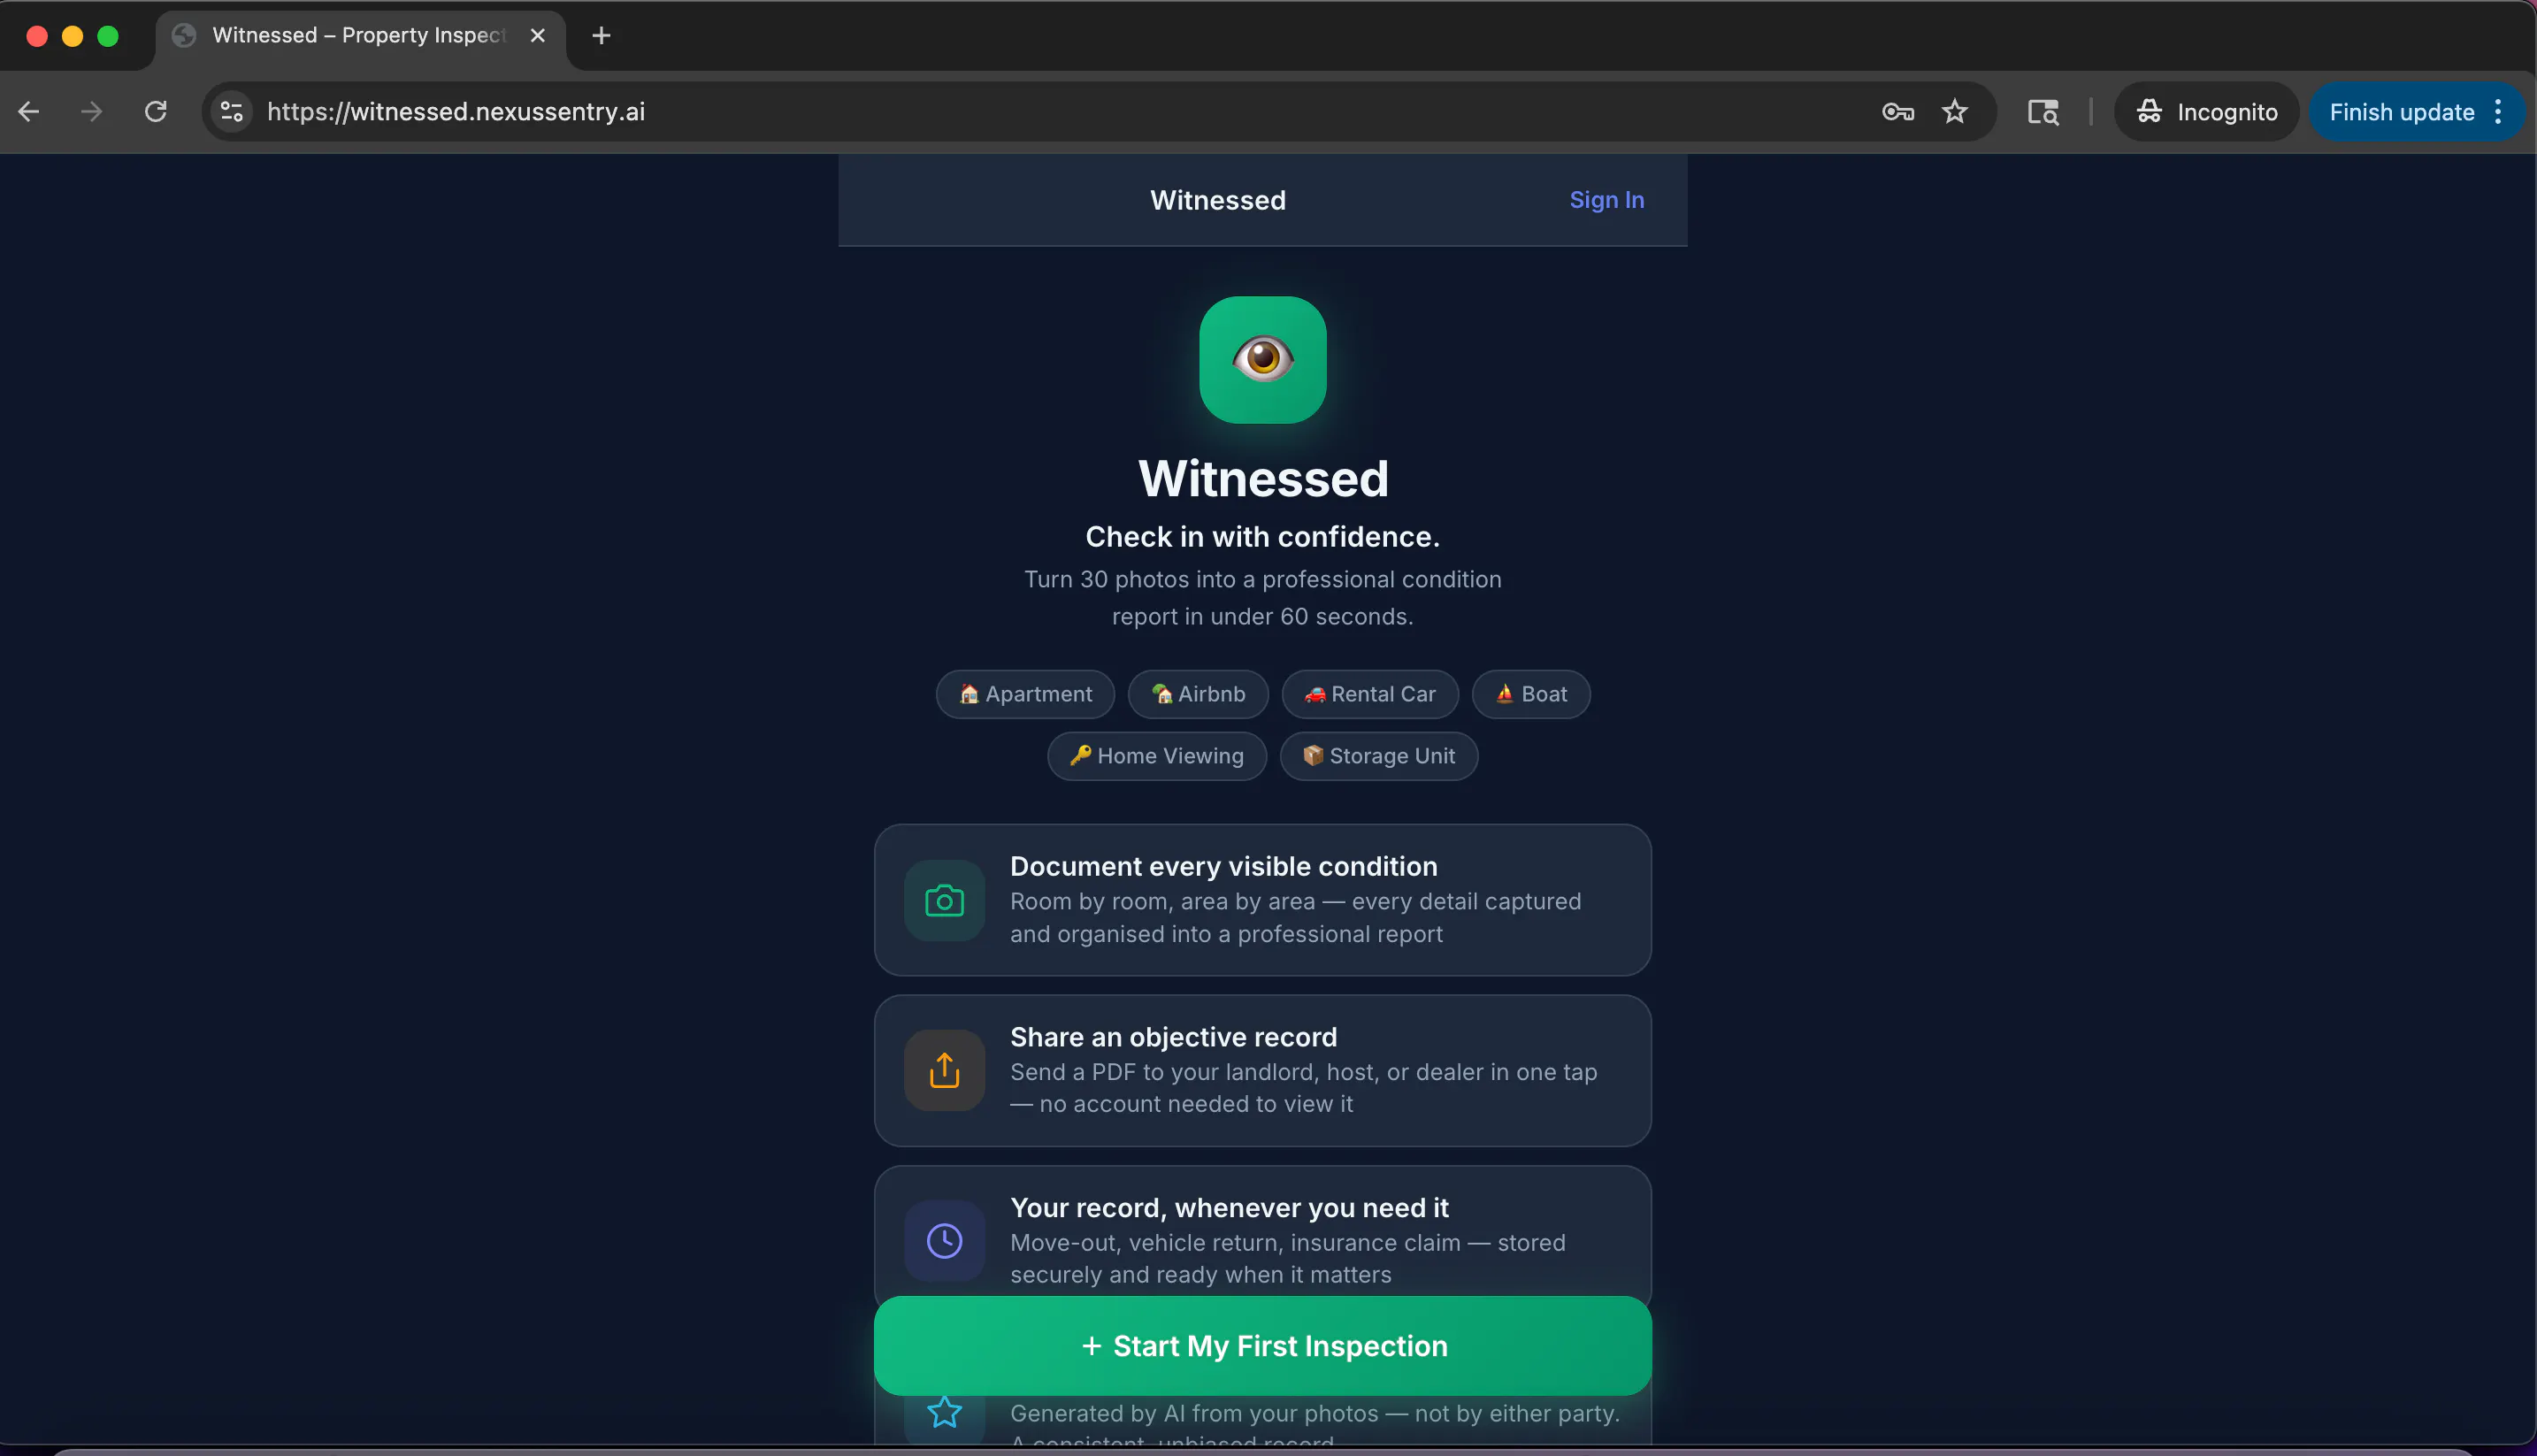Open the Incognito indicator
The height and width of the screenshot is (1456, 2537).
(x=2206, y=111)
